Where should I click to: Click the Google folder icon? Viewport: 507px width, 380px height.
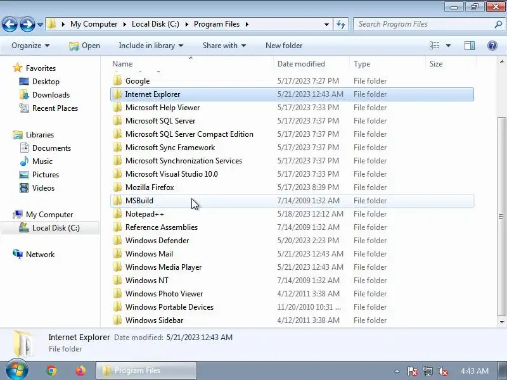coord(118,81)
